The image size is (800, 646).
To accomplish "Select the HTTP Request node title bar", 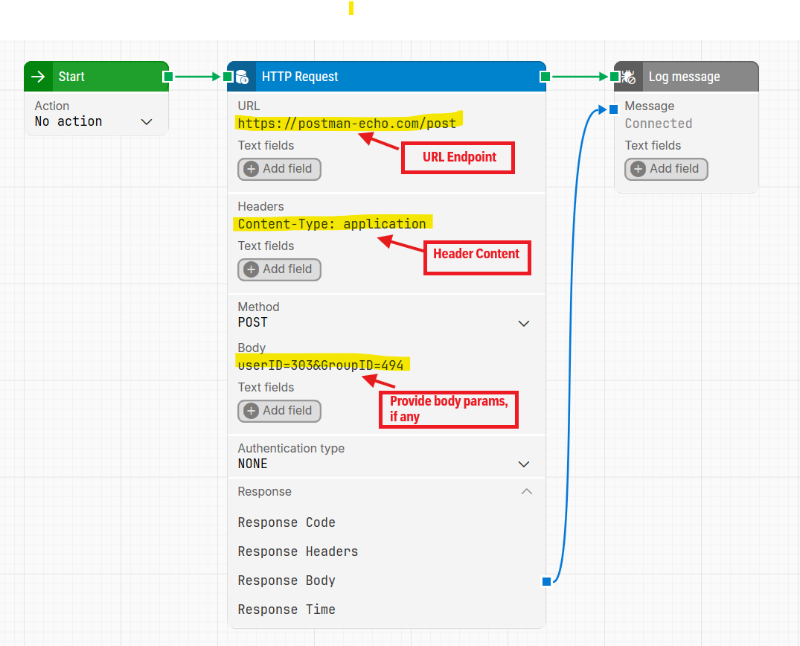I will (386, 77).
